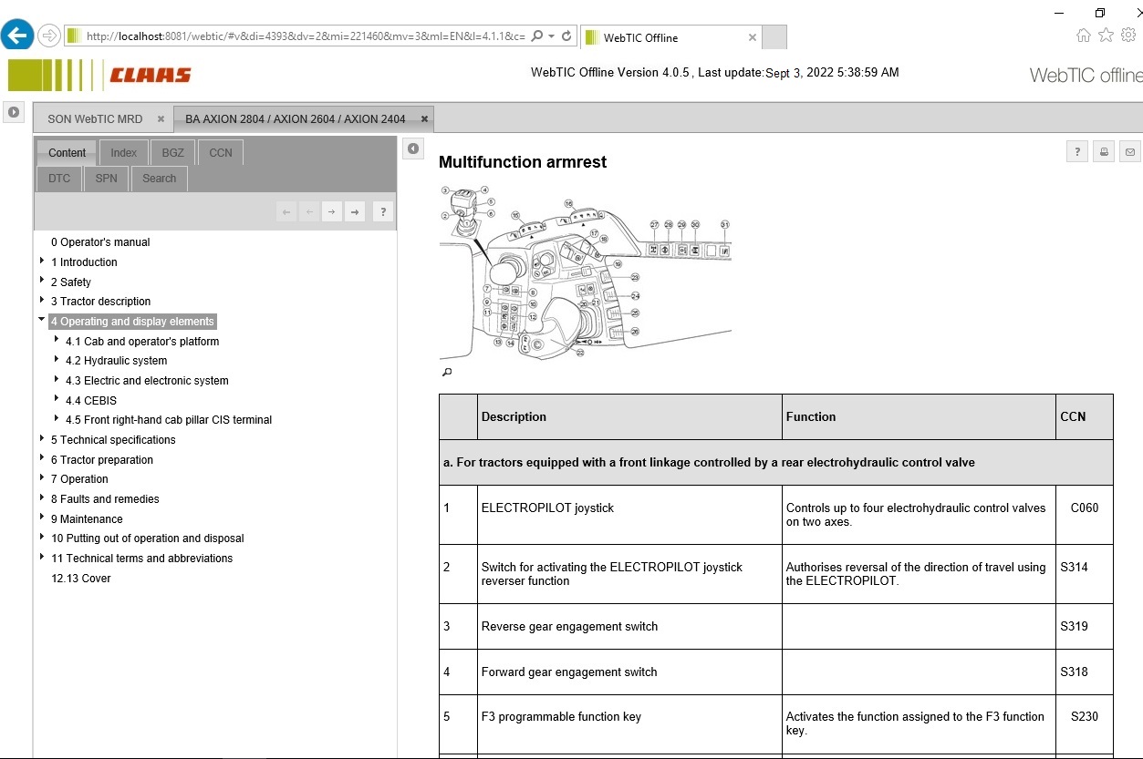This screenshot has width=1143, height=759.
Task: Send the document by email envelope icon
Action: [1130, 152]
